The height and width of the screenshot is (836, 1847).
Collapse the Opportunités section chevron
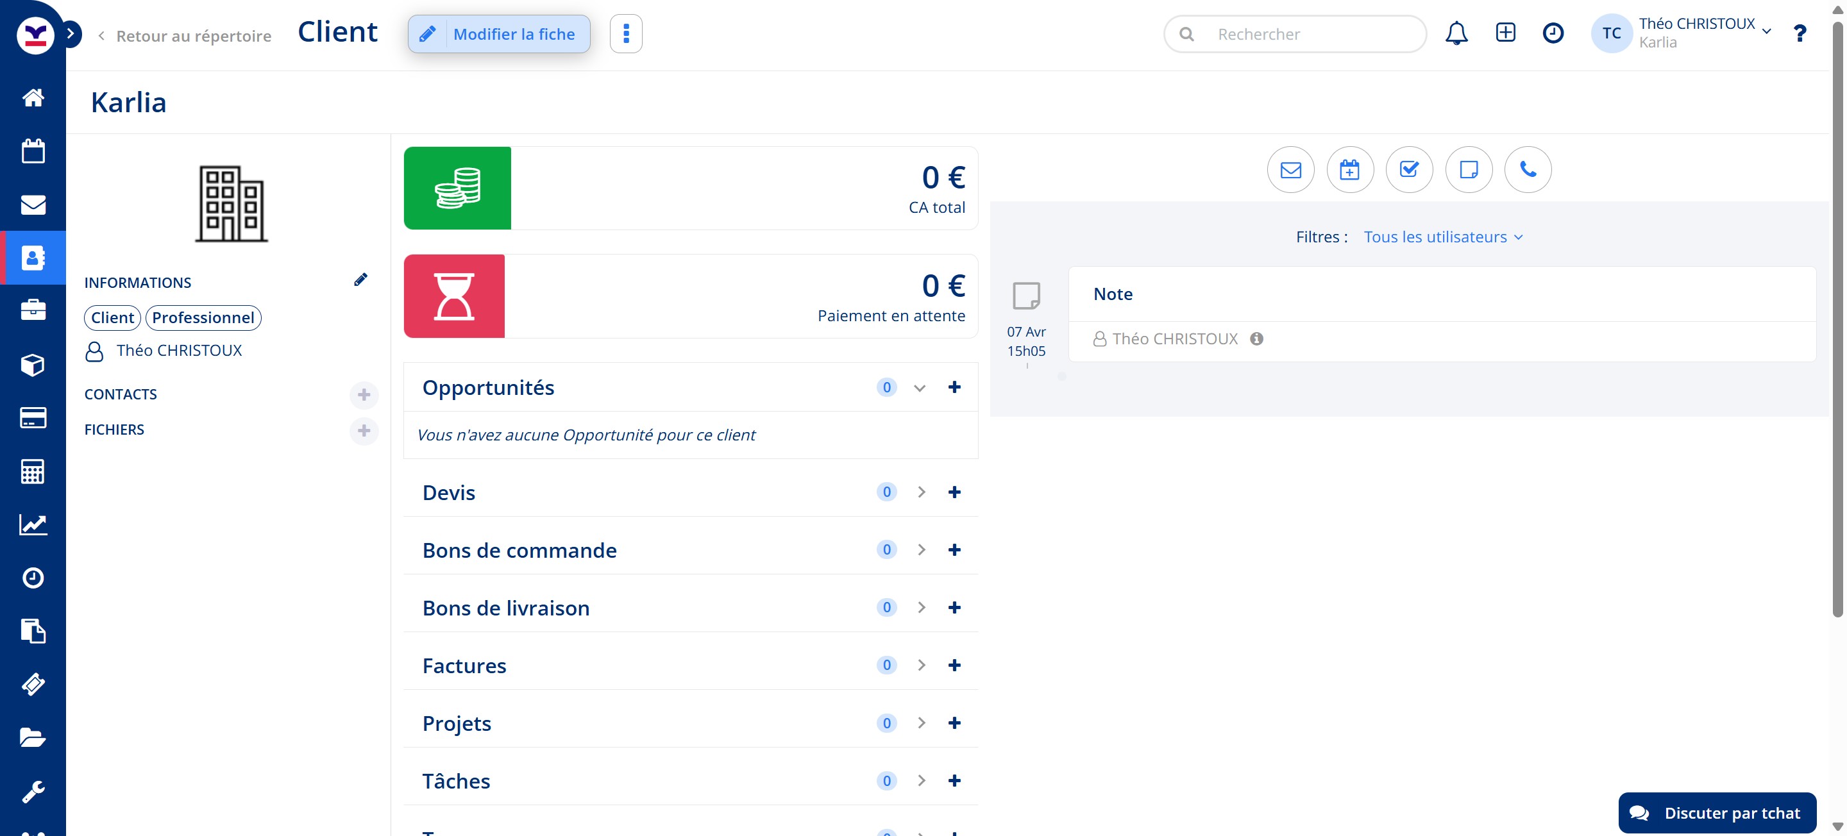(920, 388)
